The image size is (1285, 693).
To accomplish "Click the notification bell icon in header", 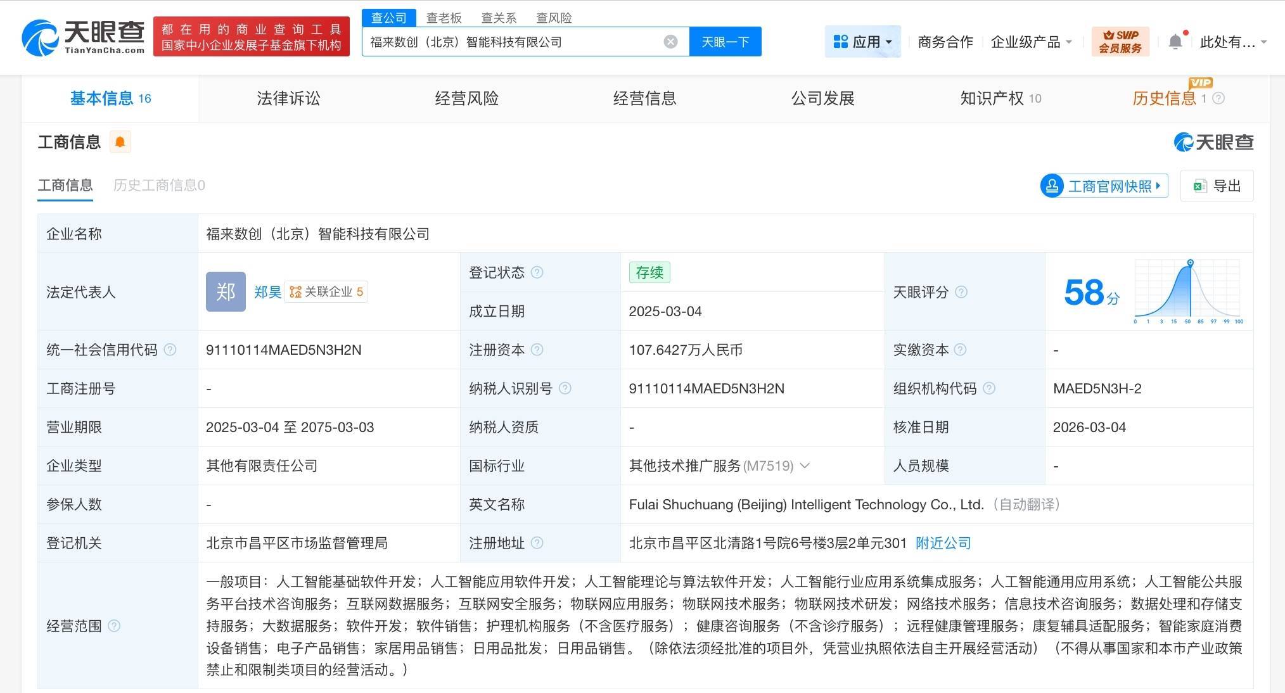I will pos(1175,42).
